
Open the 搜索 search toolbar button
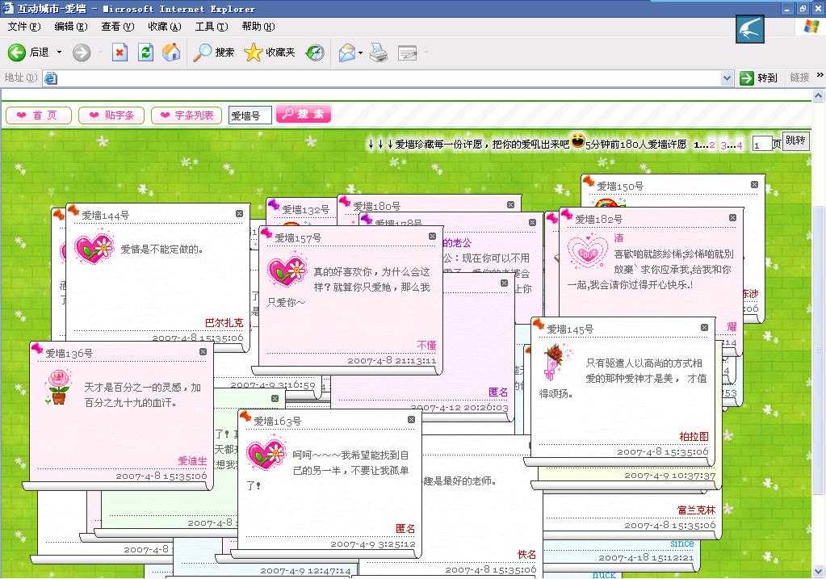click(x=214, y=52)
